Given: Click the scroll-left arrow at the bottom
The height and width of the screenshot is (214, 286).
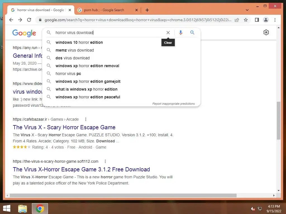Looking at the screenshot, I should 7,195.
